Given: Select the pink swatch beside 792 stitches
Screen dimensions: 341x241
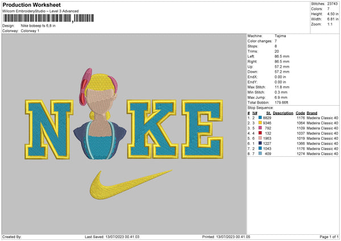Looking at the screenshot, I should [260, 128].
